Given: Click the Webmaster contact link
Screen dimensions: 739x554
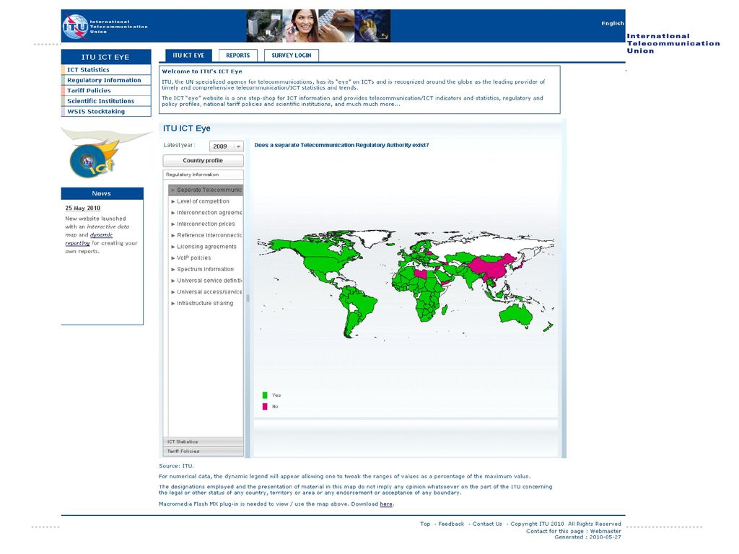Looking at the screenshot, I should (605, 532).
